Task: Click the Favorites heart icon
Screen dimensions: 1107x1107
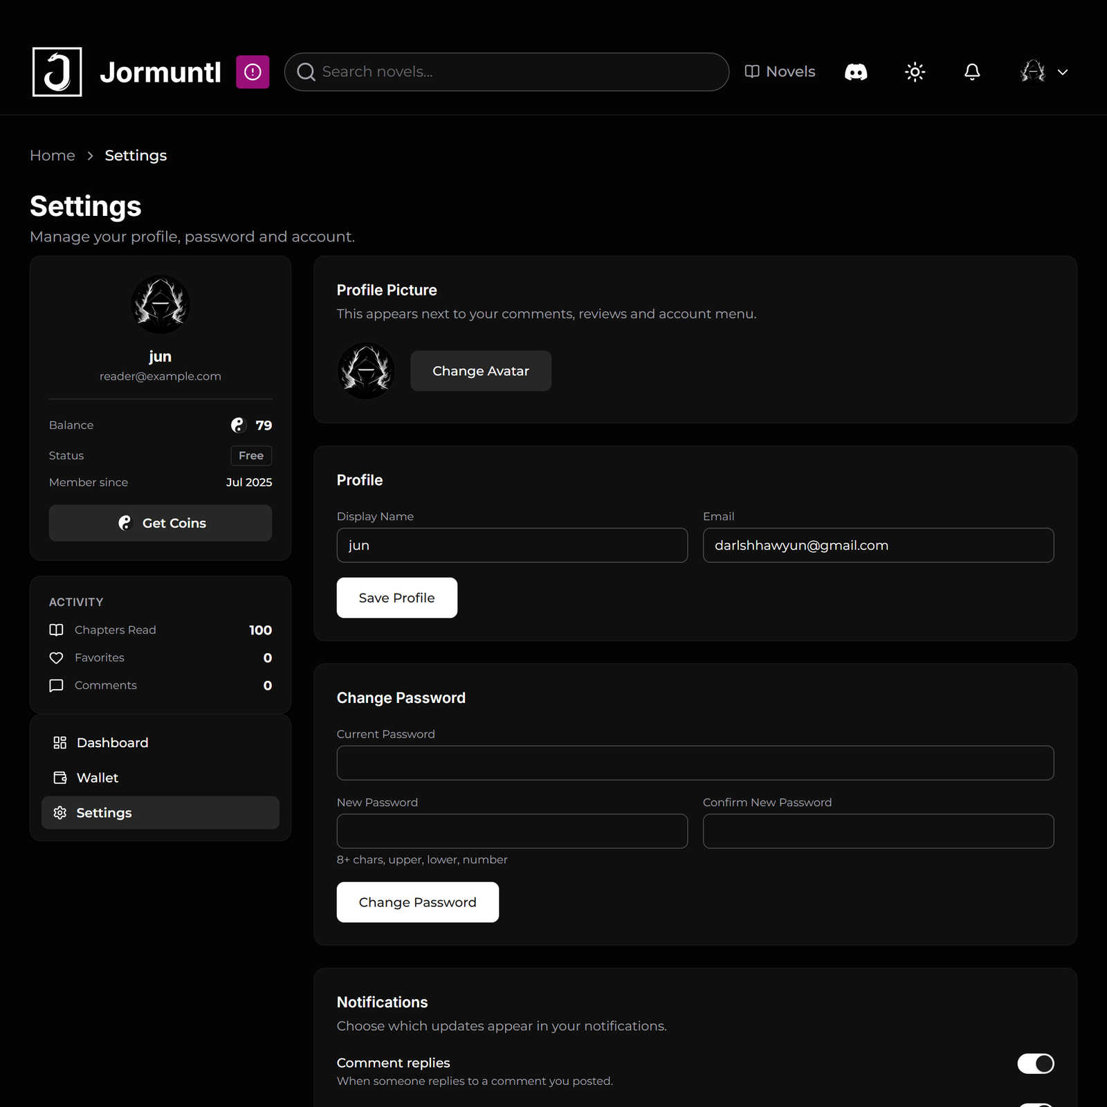Action: pos(57,657)
